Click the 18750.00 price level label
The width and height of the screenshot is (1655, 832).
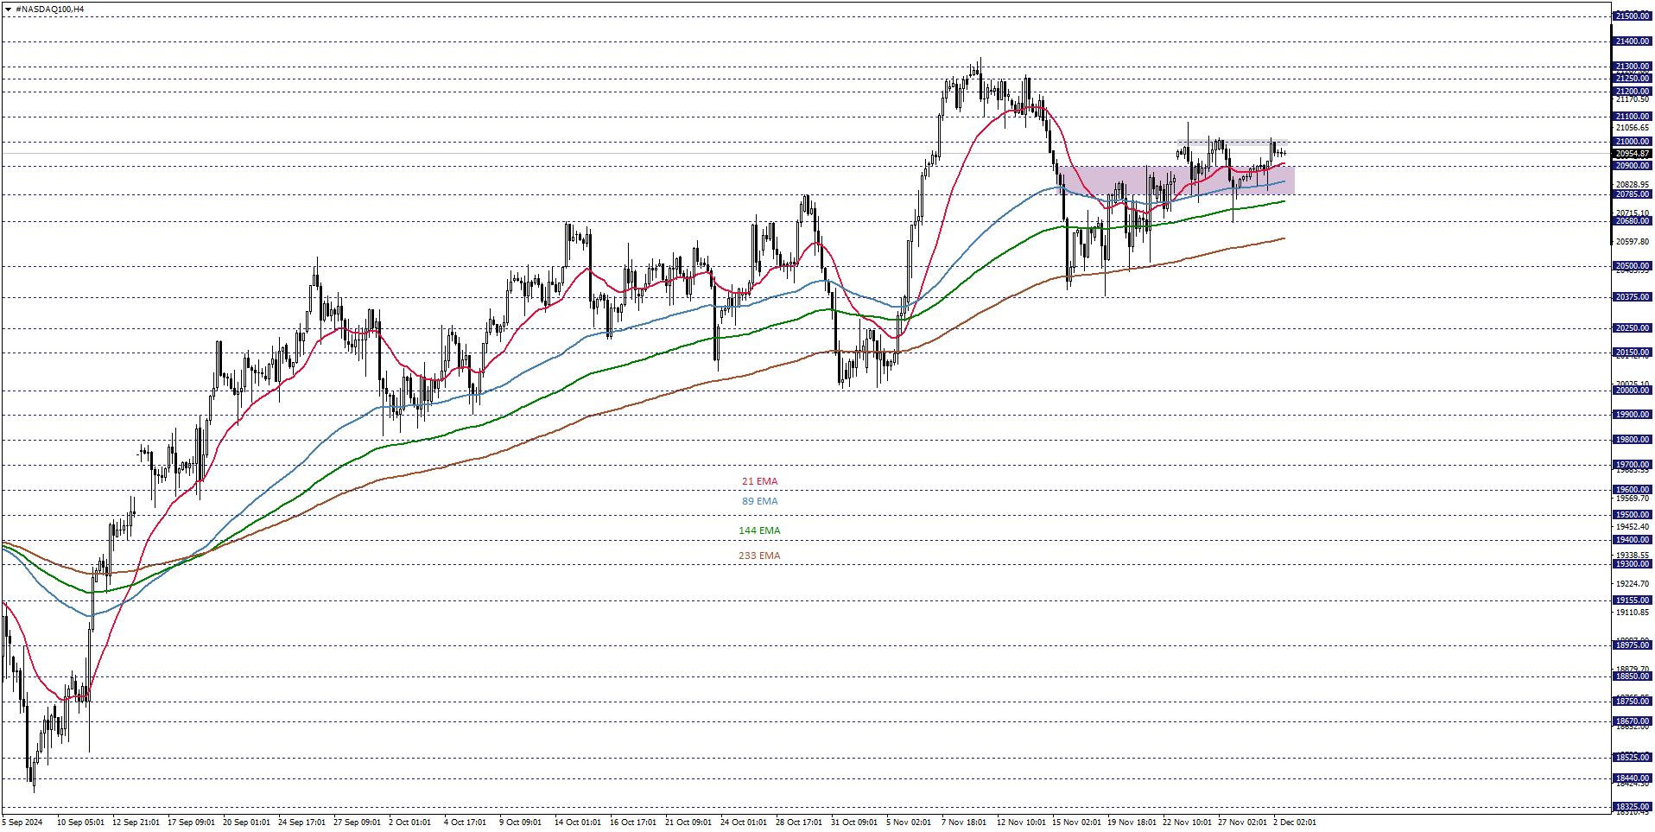[1632, 702]
